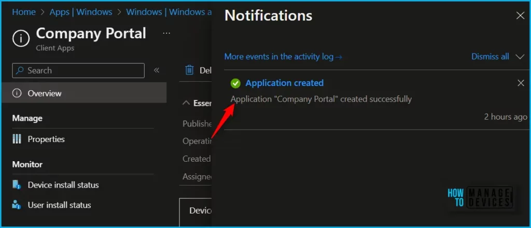
Task: Click the Overview info circle icon
Action: coord(17,93)
